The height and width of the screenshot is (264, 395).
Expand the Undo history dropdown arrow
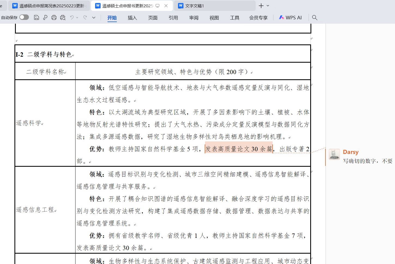(77, 18)
